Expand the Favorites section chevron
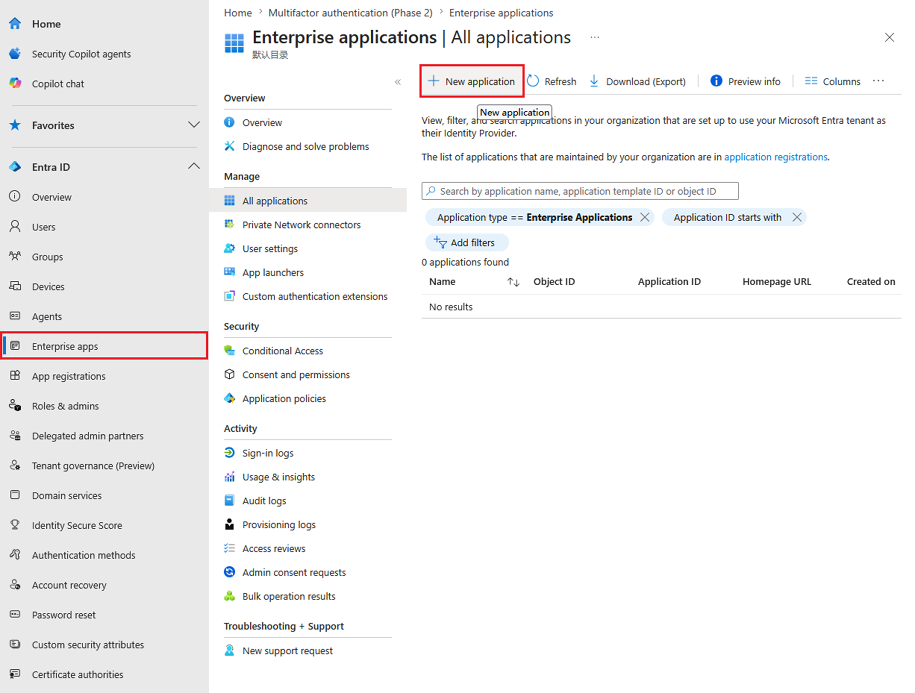This screenshot has height=693, width=915. (194, 125)
